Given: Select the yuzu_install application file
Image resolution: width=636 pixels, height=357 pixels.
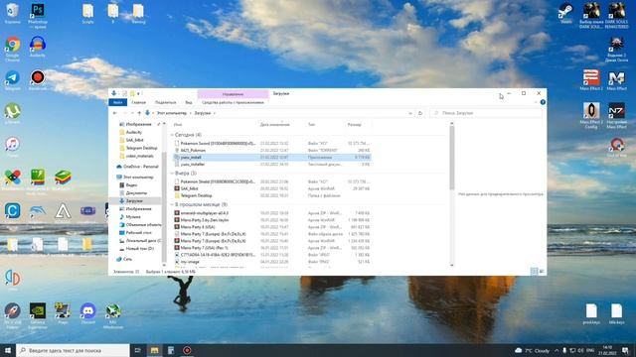Looking at the screenshot, I should coord(271,157).
